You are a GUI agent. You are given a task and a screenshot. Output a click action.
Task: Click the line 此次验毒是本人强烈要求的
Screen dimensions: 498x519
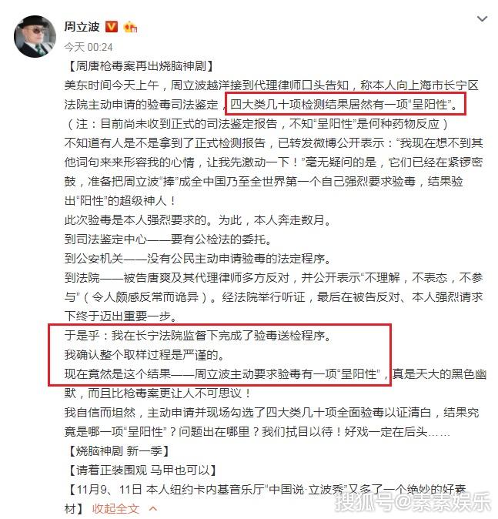pyautogui.click(x=198, y=219)
